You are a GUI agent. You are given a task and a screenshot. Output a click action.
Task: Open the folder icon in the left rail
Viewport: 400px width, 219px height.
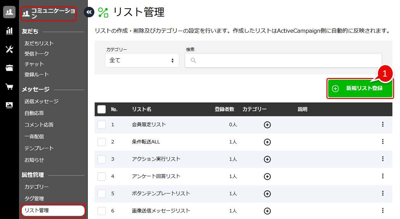pos(9,68)
